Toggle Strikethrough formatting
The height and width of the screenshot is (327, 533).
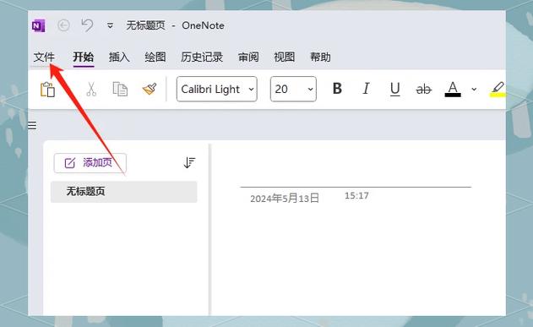(424, 90)
